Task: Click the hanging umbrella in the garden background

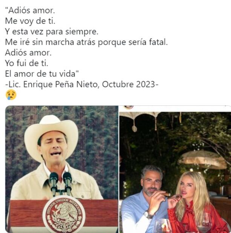Action: point(203,160)
